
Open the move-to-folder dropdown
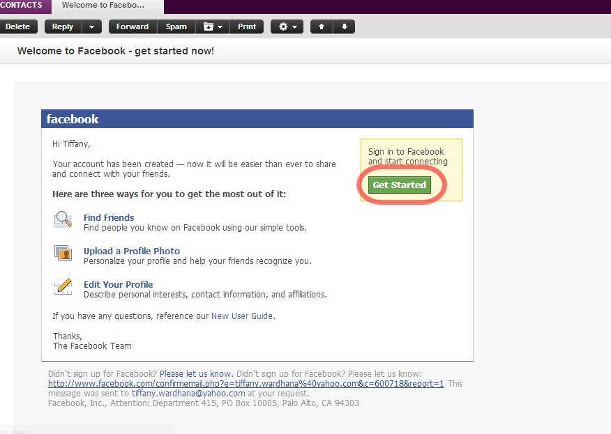(x=212, y=26)
